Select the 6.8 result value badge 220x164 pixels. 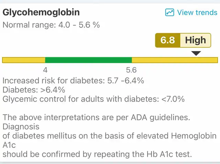click(x=168, y=40)
